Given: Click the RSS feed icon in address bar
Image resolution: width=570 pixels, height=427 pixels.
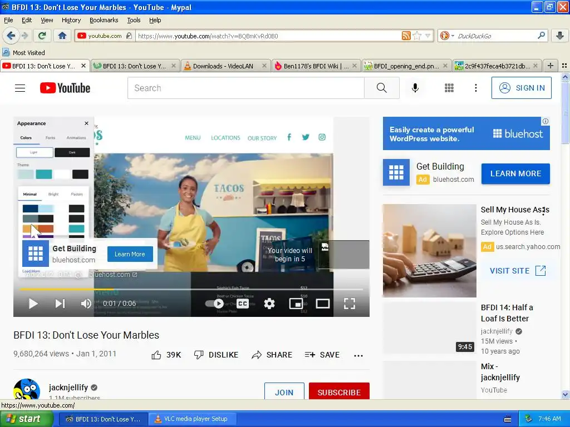Looking at the screenshot, I should coord(406,36).
